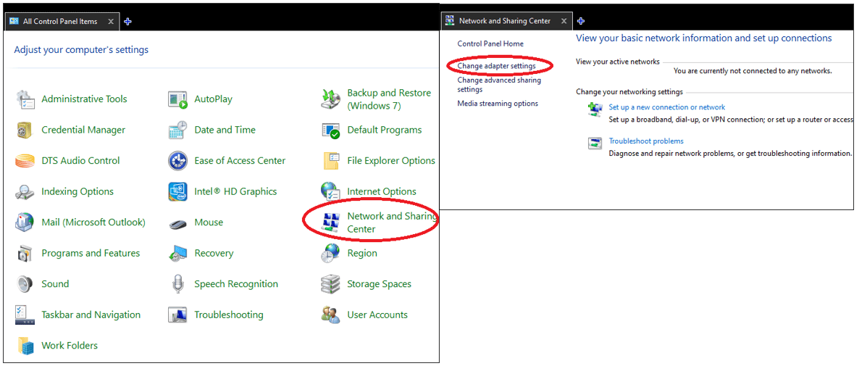The height and width of the screenshot is (366, 862).
Task: Click the Network and Sharing Center icon
Action: [331, 222]
